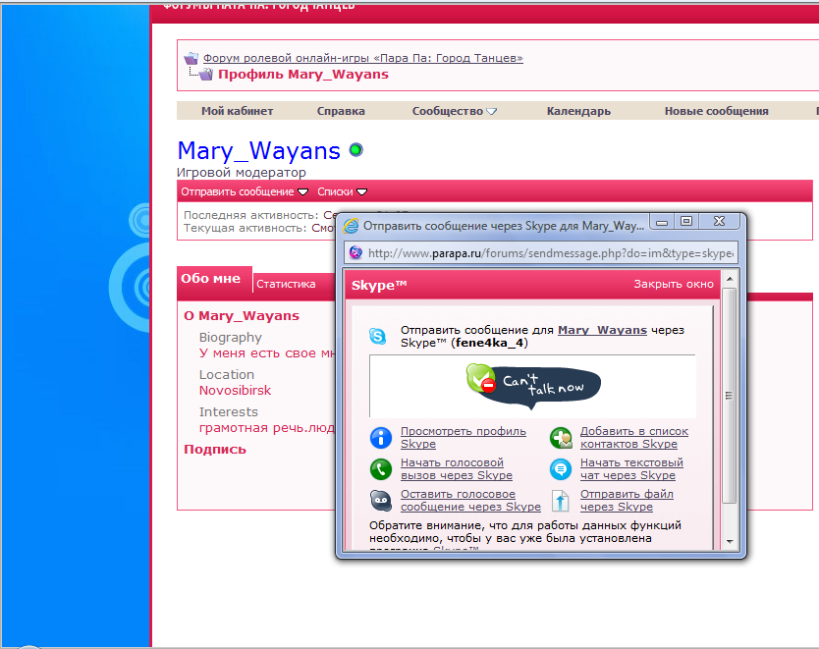Click the fene4ka_4 Skype name
The width and height of the screenshot is (819, 649).
coord(489,343)
